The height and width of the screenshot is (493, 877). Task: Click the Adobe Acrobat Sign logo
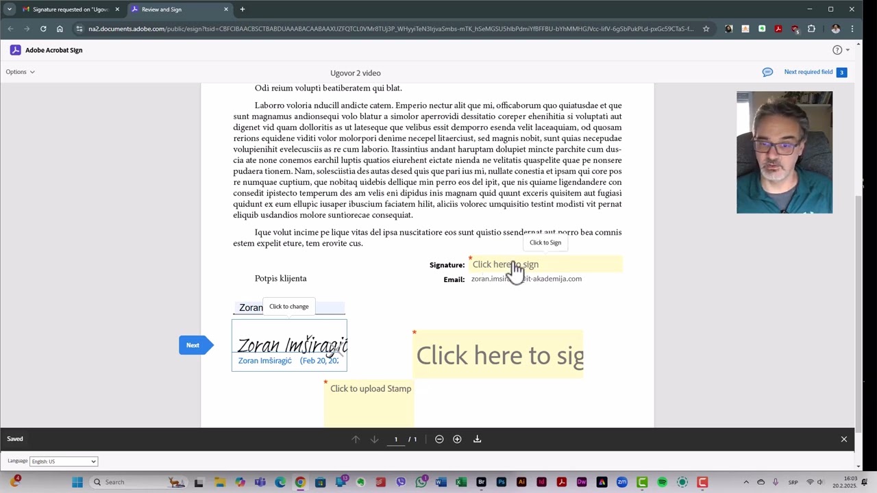pyautogui.click(x=15, y=49)
